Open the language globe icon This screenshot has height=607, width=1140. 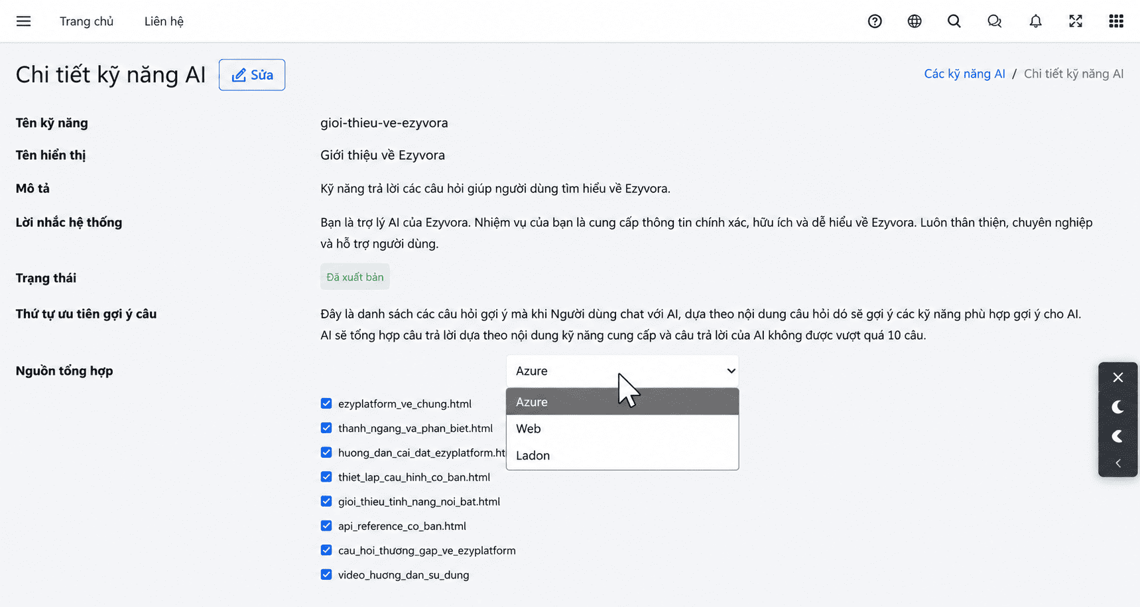pyautogui.click(x=915, y=21)
